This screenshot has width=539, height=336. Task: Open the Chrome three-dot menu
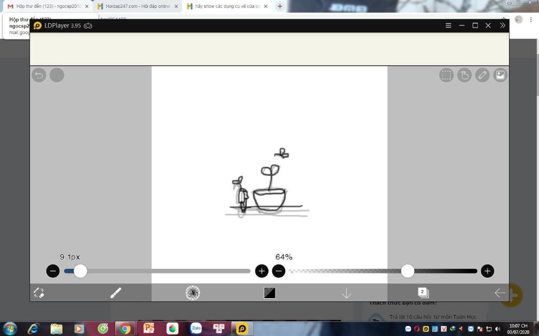click(x=532, y=19)
